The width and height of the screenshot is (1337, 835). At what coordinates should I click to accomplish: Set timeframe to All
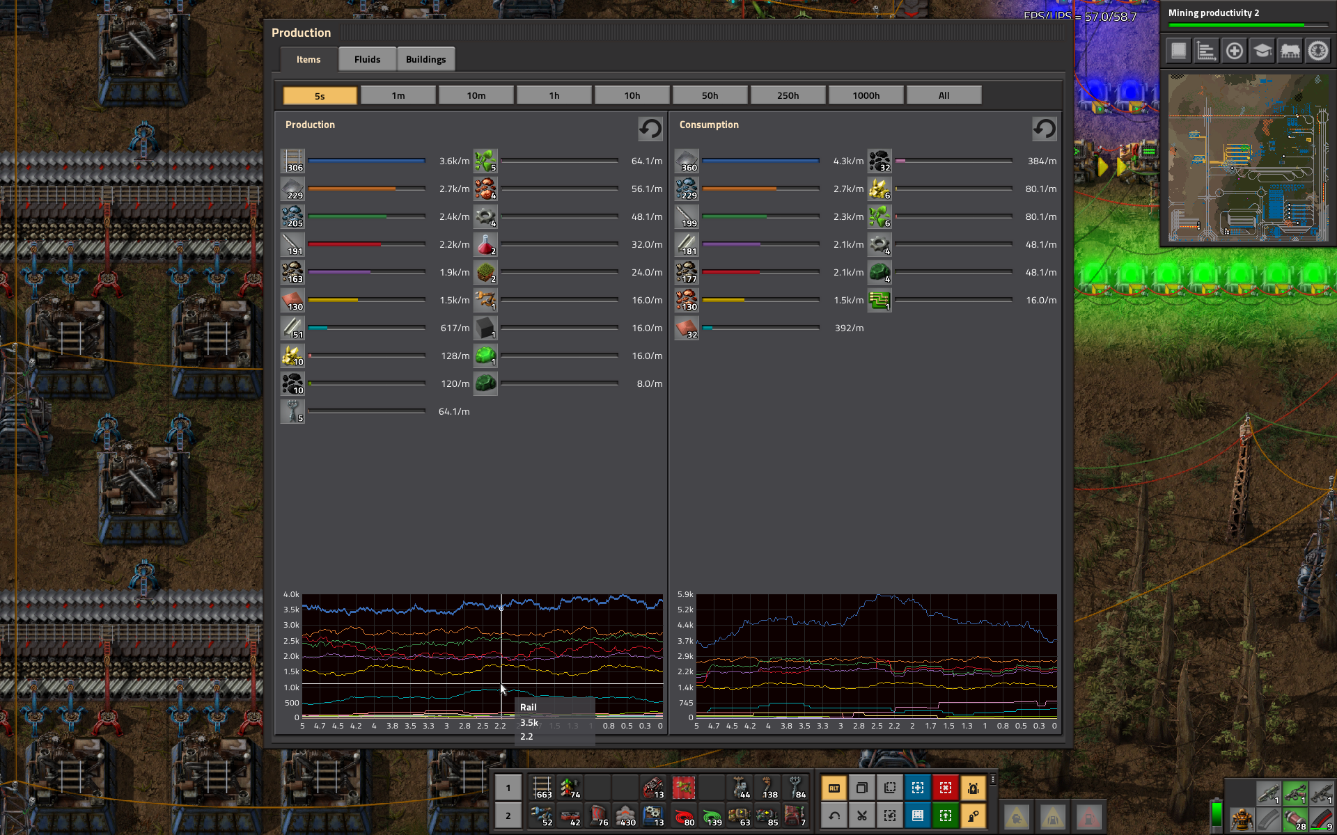click(944, 95)
